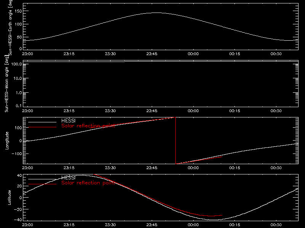The image size is (305, 228).
Task: Click 23:15 label under Earth angle plot
Action: coord(69,54)
